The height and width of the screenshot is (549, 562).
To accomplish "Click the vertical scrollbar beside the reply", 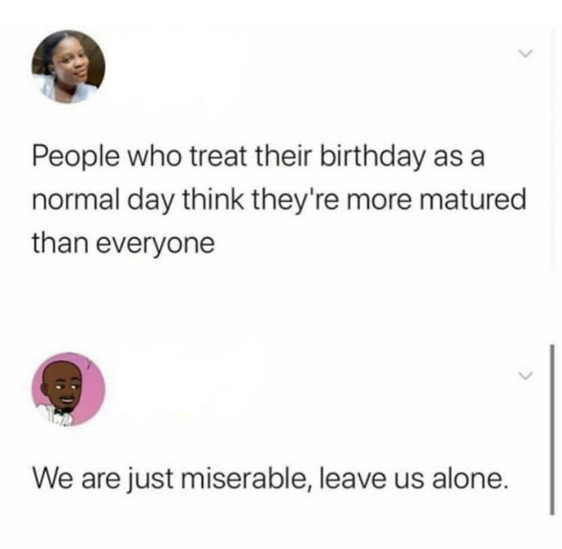I will click(x=552, y=430).
